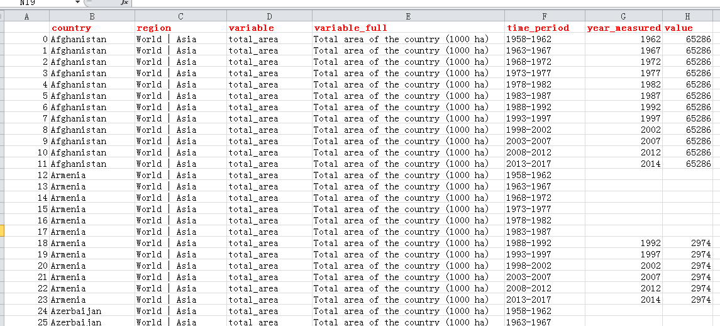Select the value 2974 in index row 18
Screen dimensions: 720x326
pos(687,243)
